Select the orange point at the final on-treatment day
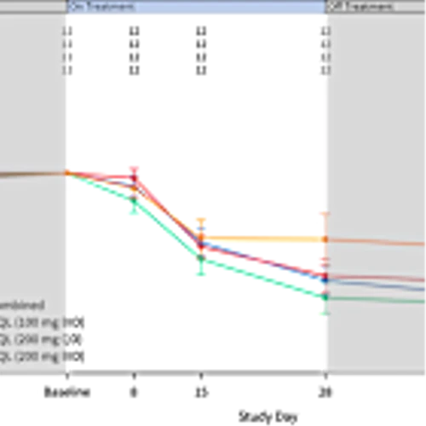 coord(325,239)
